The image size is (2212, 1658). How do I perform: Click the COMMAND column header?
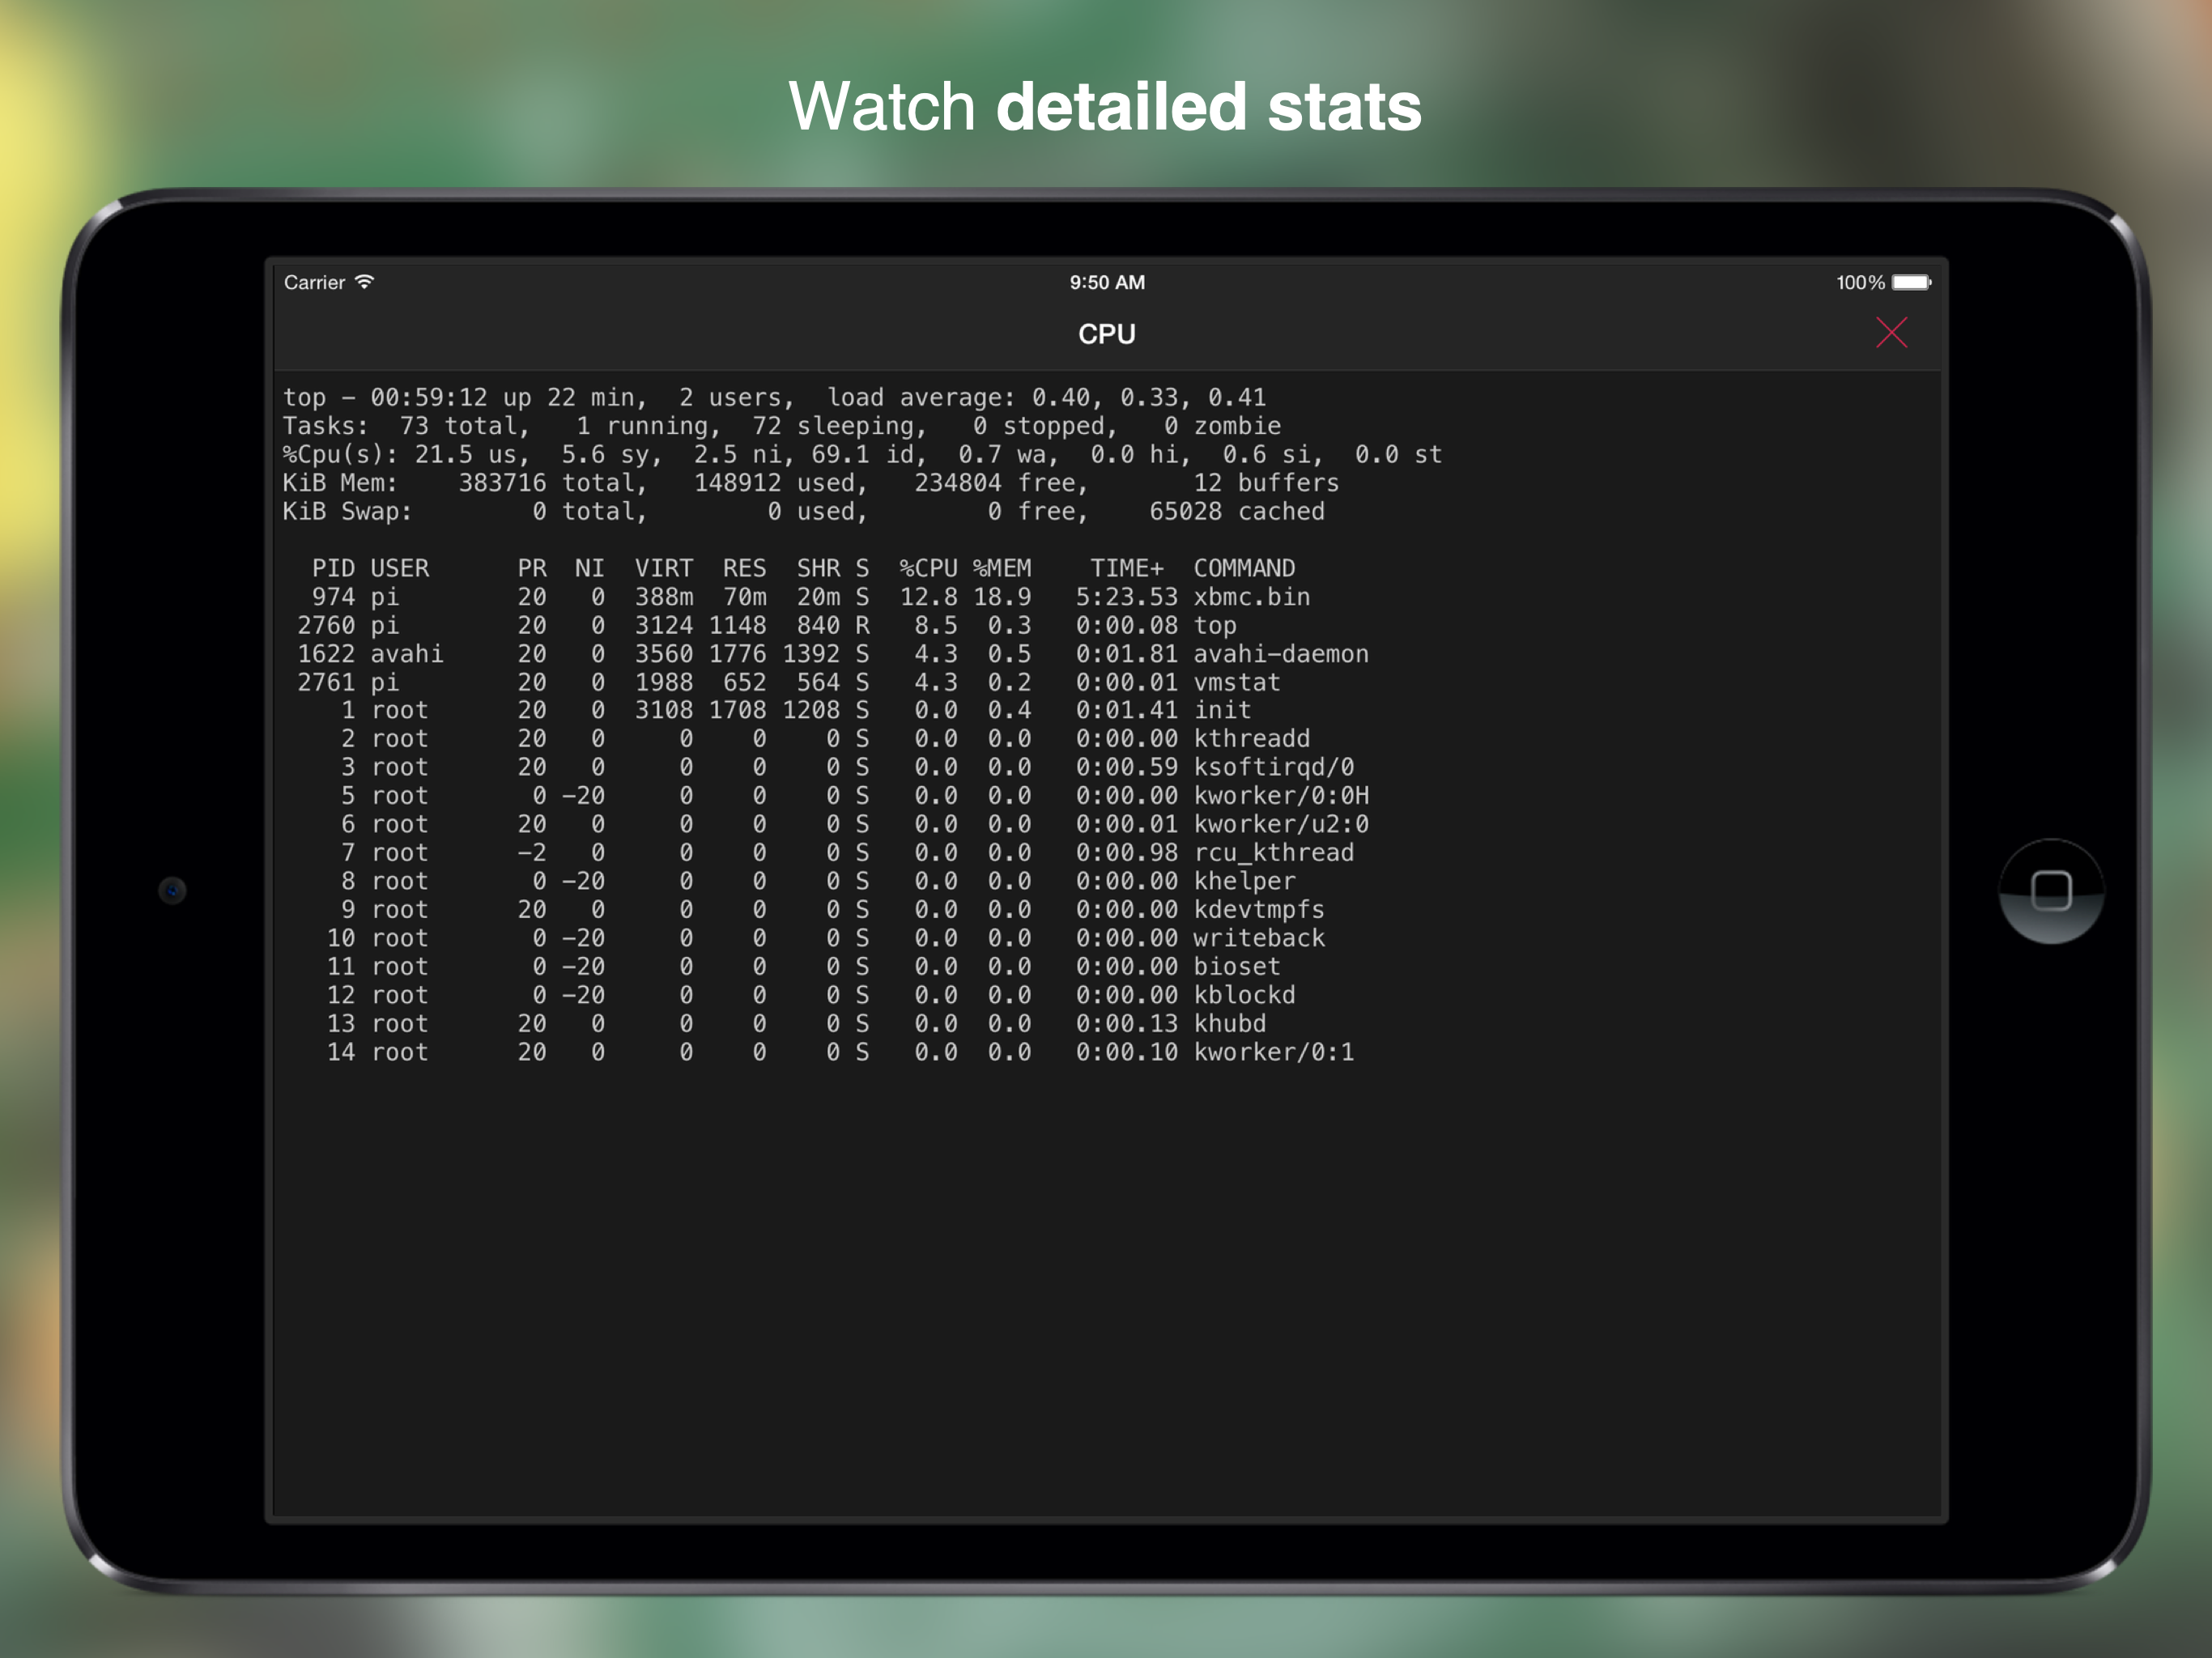tap(1243, 568)
